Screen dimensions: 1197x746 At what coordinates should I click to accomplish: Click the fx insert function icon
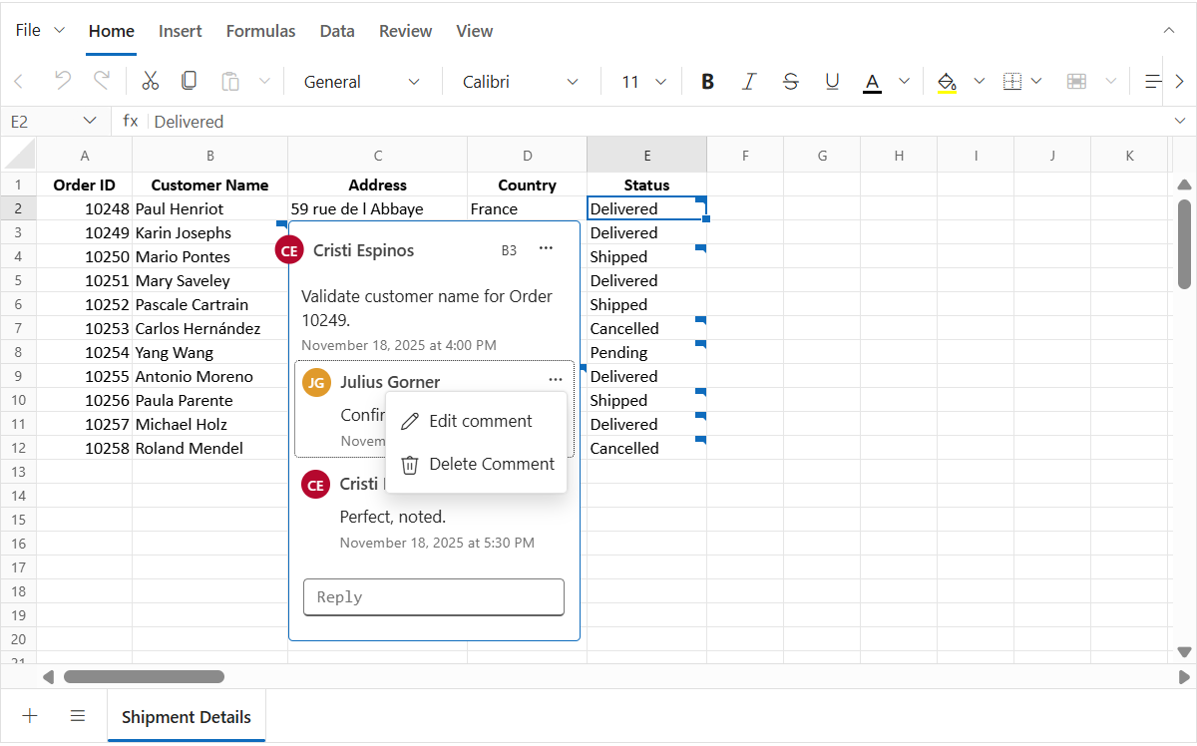[x=131, y=121]
